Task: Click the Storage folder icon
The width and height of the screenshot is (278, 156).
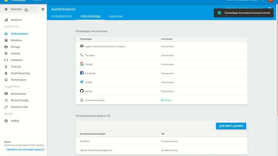Action: coord(6,47)
